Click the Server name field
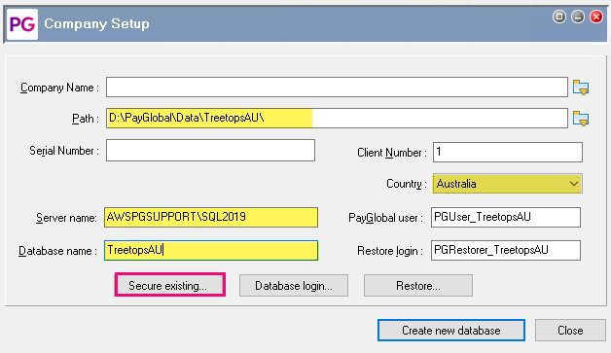The width and height of the screenshot is (611, 353). tap(211, 218)
